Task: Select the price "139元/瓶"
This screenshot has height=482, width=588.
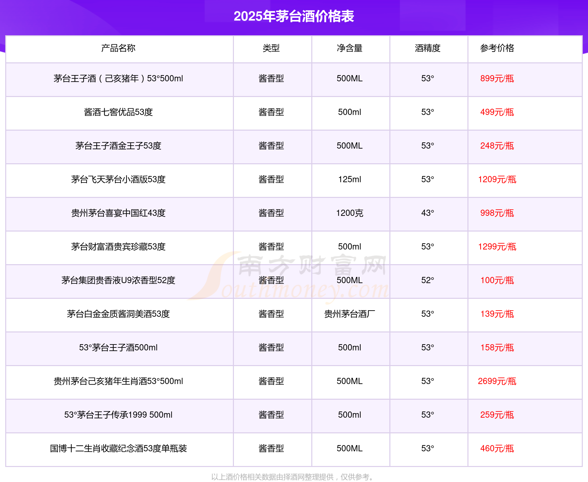Action: tap(497, 314)
